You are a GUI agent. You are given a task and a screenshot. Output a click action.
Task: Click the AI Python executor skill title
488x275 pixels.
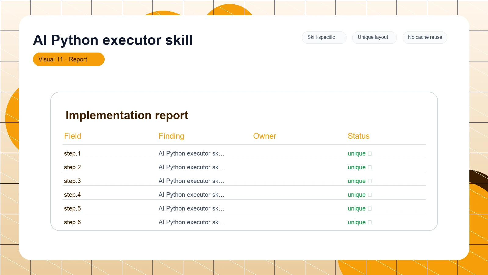(x=113, y=40)
